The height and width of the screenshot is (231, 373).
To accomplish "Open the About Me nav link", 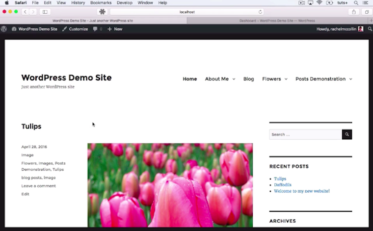I will tap(217, 79).
